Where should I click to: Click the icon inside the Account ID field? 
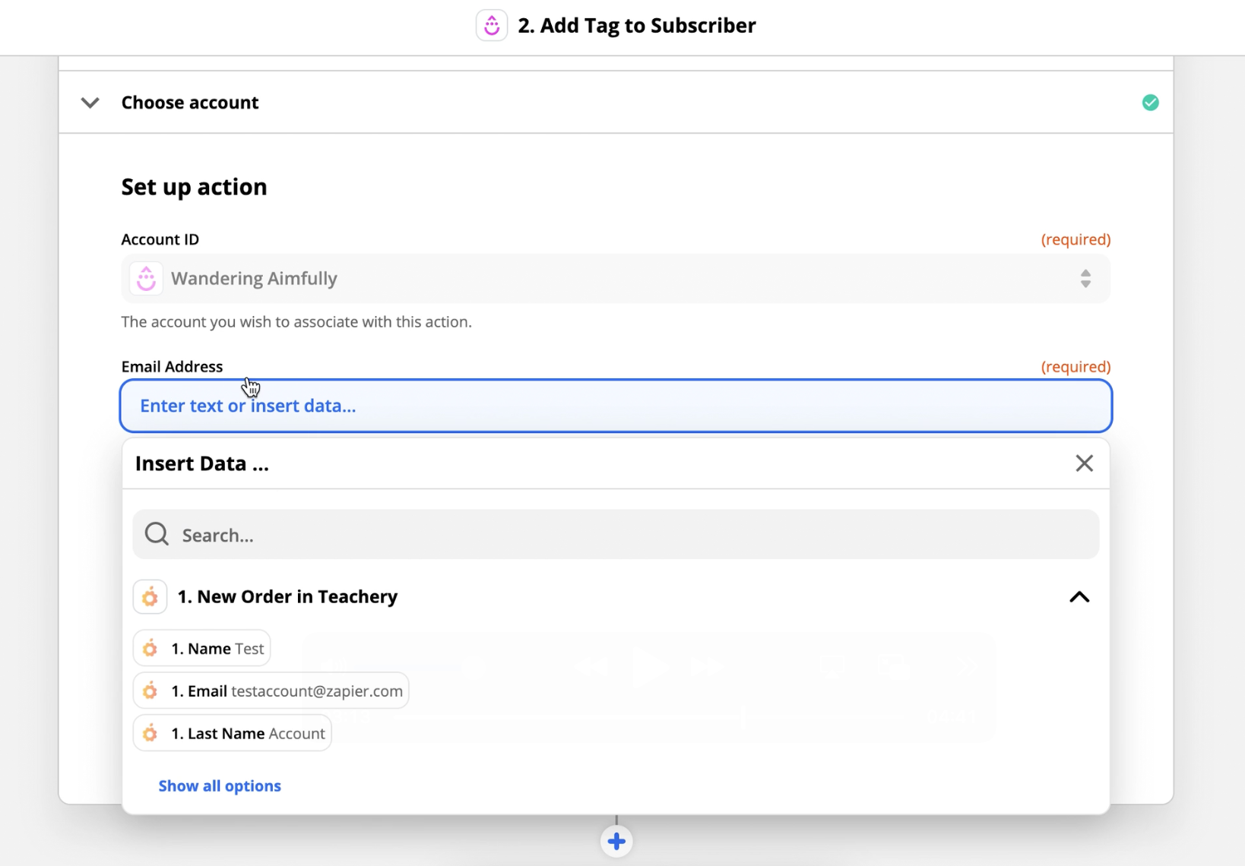click(146, 279)
